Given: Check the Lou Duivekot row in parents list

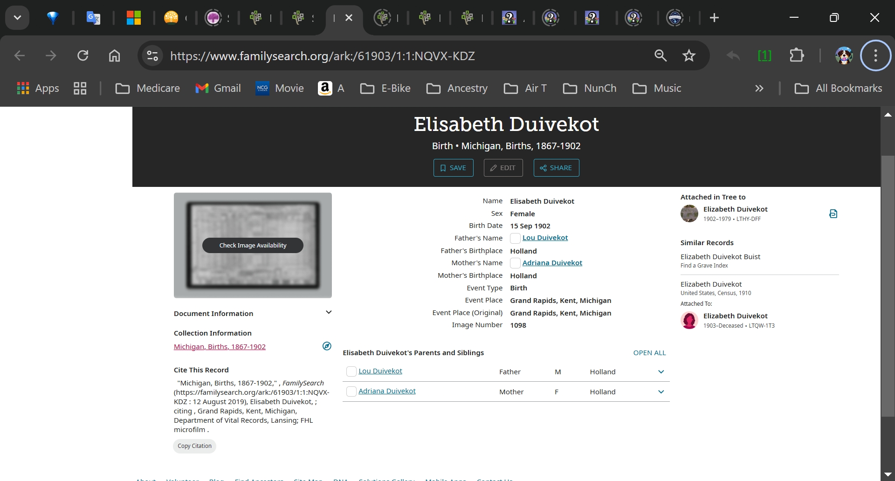Looking at the screenshot, I should [x=352, y=371].
